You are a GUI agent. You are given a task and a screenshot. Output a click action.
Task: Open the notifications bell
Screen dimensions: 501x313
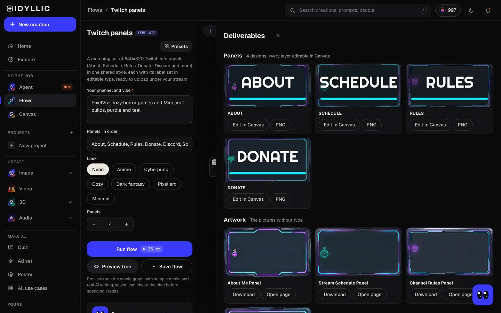pyautogui.click(x=488, y=10)
